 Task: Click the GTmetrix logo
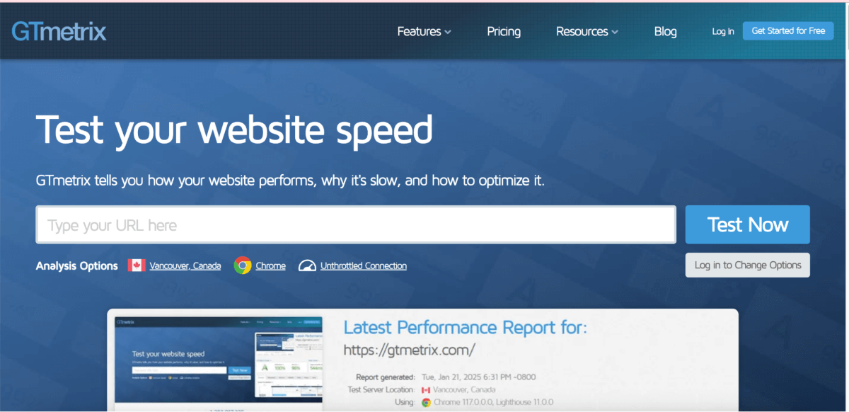(x=59, y=31)
